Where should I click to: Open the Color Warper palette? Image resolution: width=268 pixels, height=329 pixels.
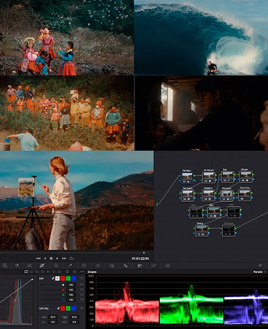pyautogui.click(x=56, y=266)
